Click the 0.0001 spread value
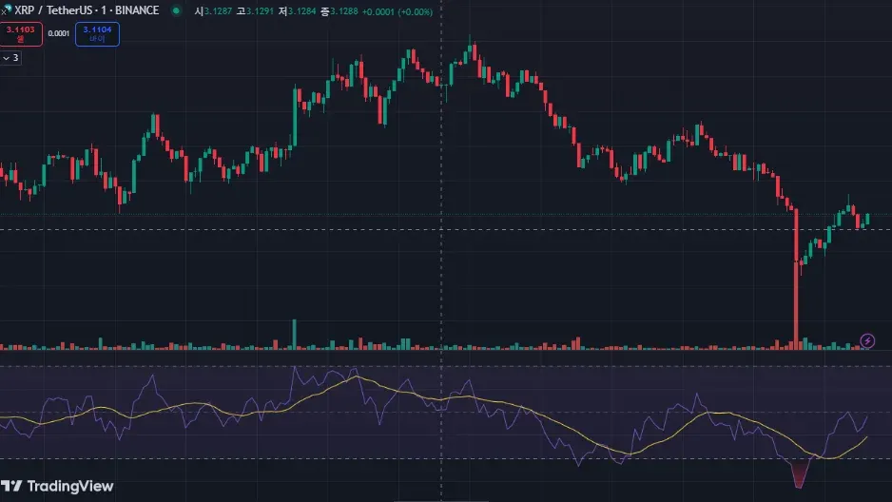This screenshot has width=892, height=502. (x=59, y=33)
